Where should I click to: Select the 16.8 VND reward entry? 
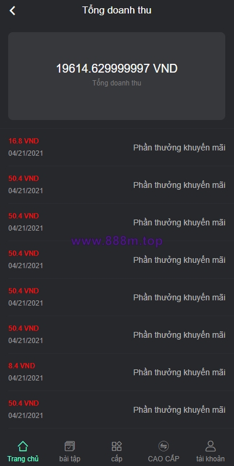pyautogui.click(x=117, y=147)
